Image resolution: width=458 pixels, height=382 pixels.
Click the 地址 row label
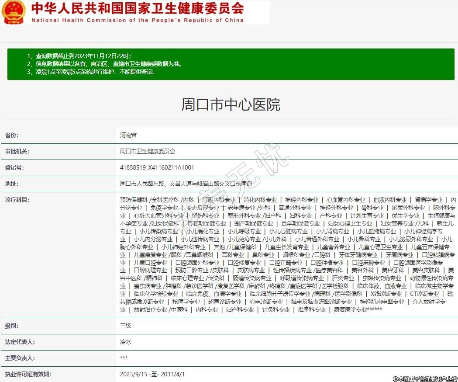pos(12,184)
